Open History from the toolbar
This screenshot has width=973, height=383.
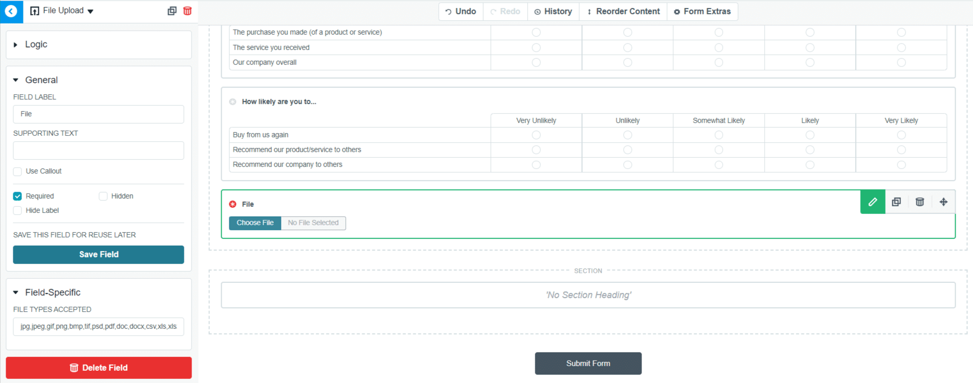(x=553, y=11)
